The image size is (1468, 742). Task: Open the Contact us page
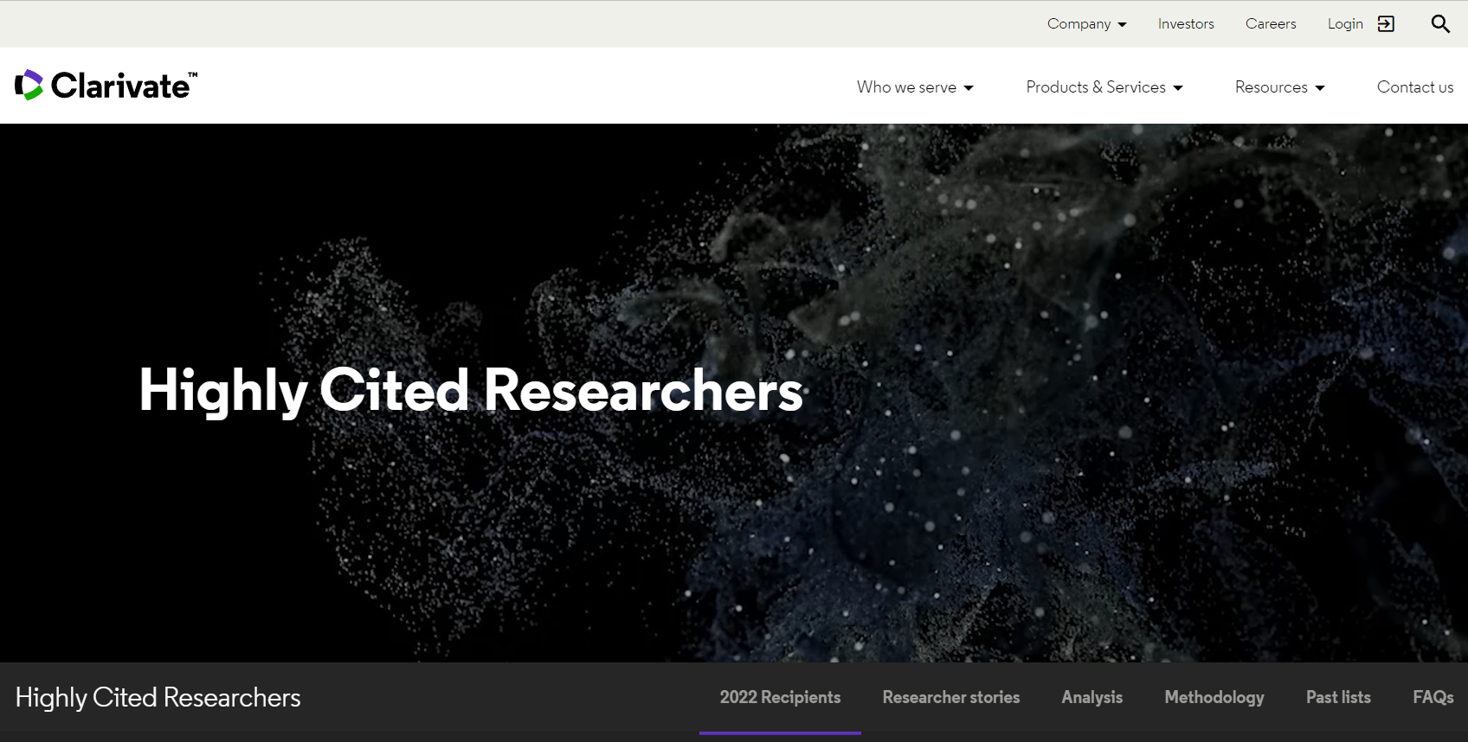coord(1415,87)
